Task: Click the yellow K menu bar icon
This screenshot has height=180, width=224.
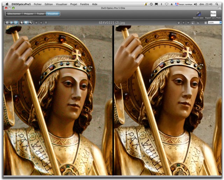Action: (x=146, y=4)
